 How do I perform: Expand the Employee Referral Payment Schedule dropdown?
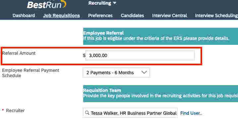[x=116, y=73]
